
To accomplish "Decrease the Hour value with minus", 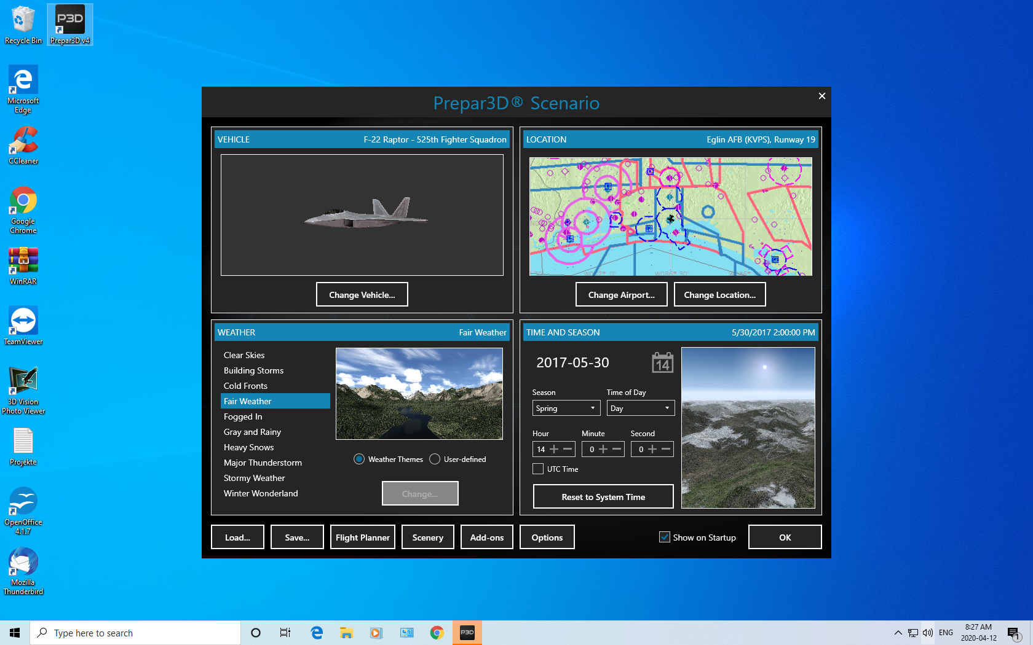I will [x=568, y=449].
